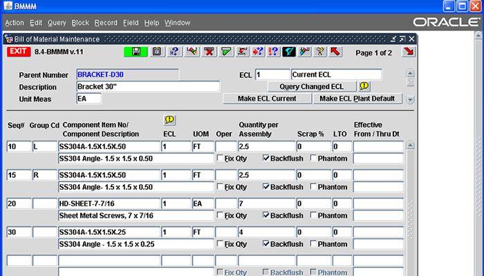Screen dimensions: 484x276
Task: Click Make ECL Current button
Action: [x=267, y=99]
